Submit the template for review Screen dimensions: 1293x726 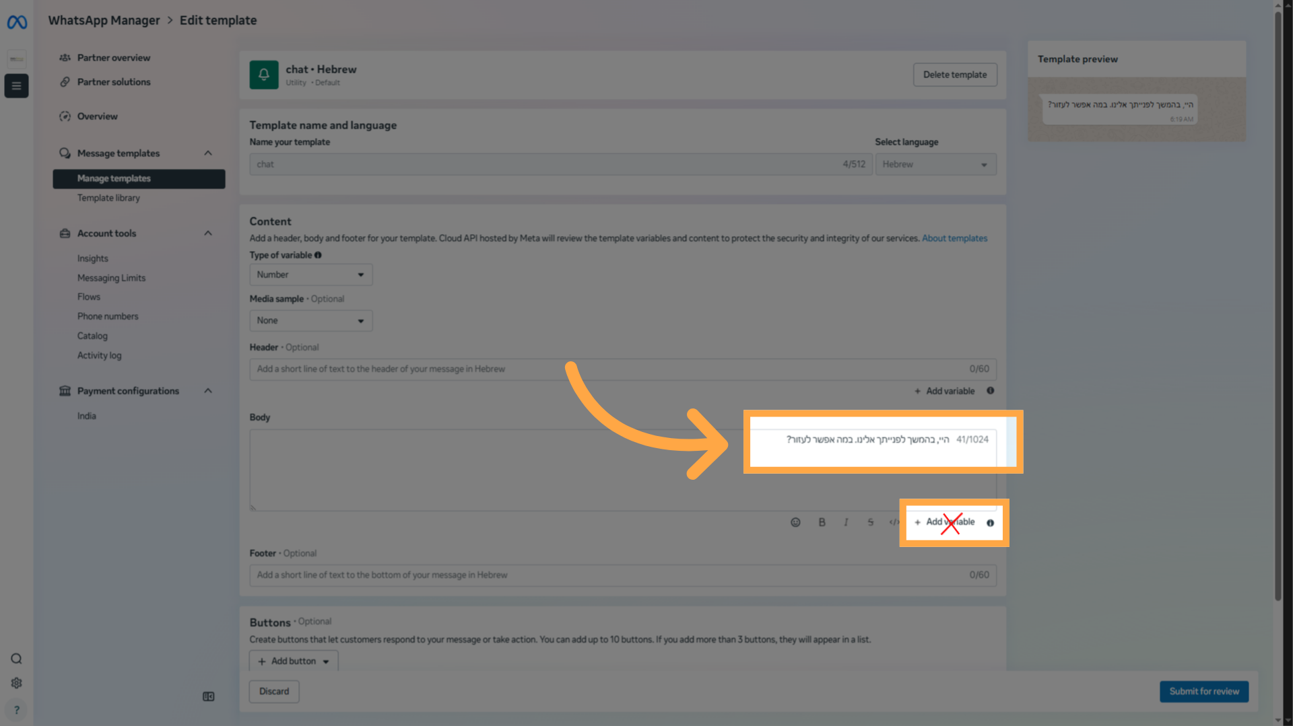point(1204,692)
